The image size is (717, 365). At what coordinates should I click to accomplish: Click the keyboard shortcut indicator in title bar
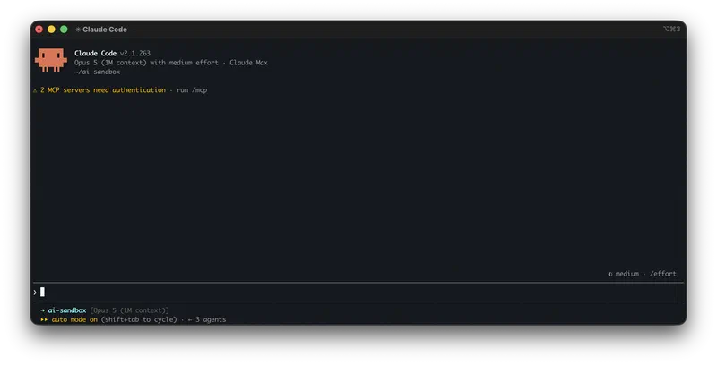coord(671,29)
